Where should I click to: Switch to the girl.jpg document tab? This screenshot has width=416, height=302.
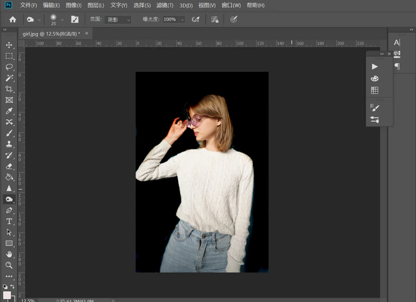pos(51,33)
